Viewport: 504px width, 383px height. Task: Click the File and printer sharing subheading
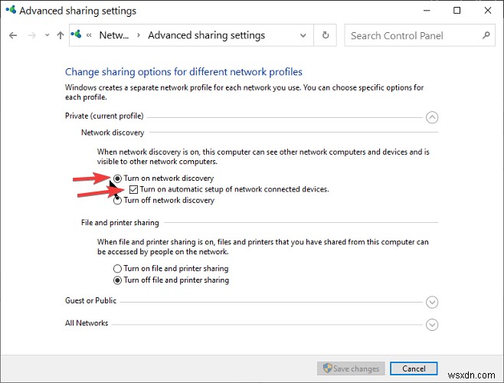[x=120, y=223]
